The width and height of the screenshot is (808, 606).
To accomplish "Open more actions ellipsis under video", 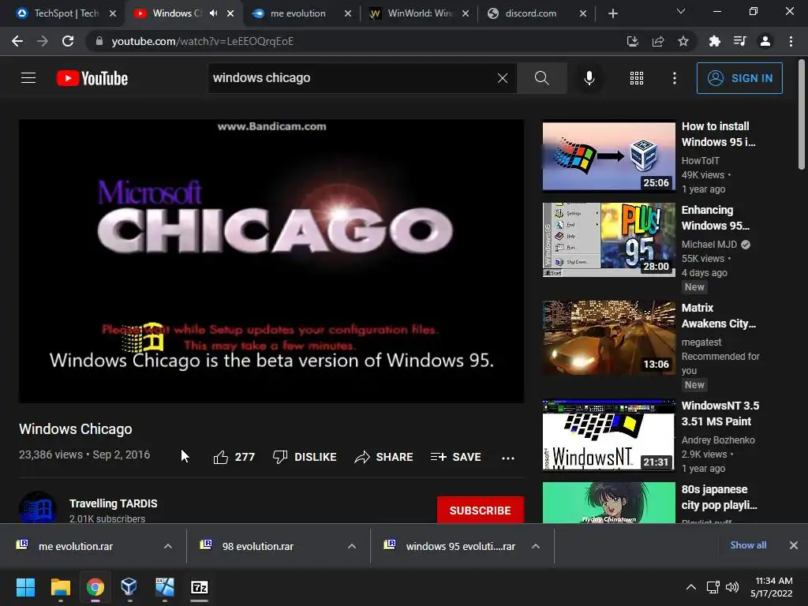I will click(x=508, y=458).
